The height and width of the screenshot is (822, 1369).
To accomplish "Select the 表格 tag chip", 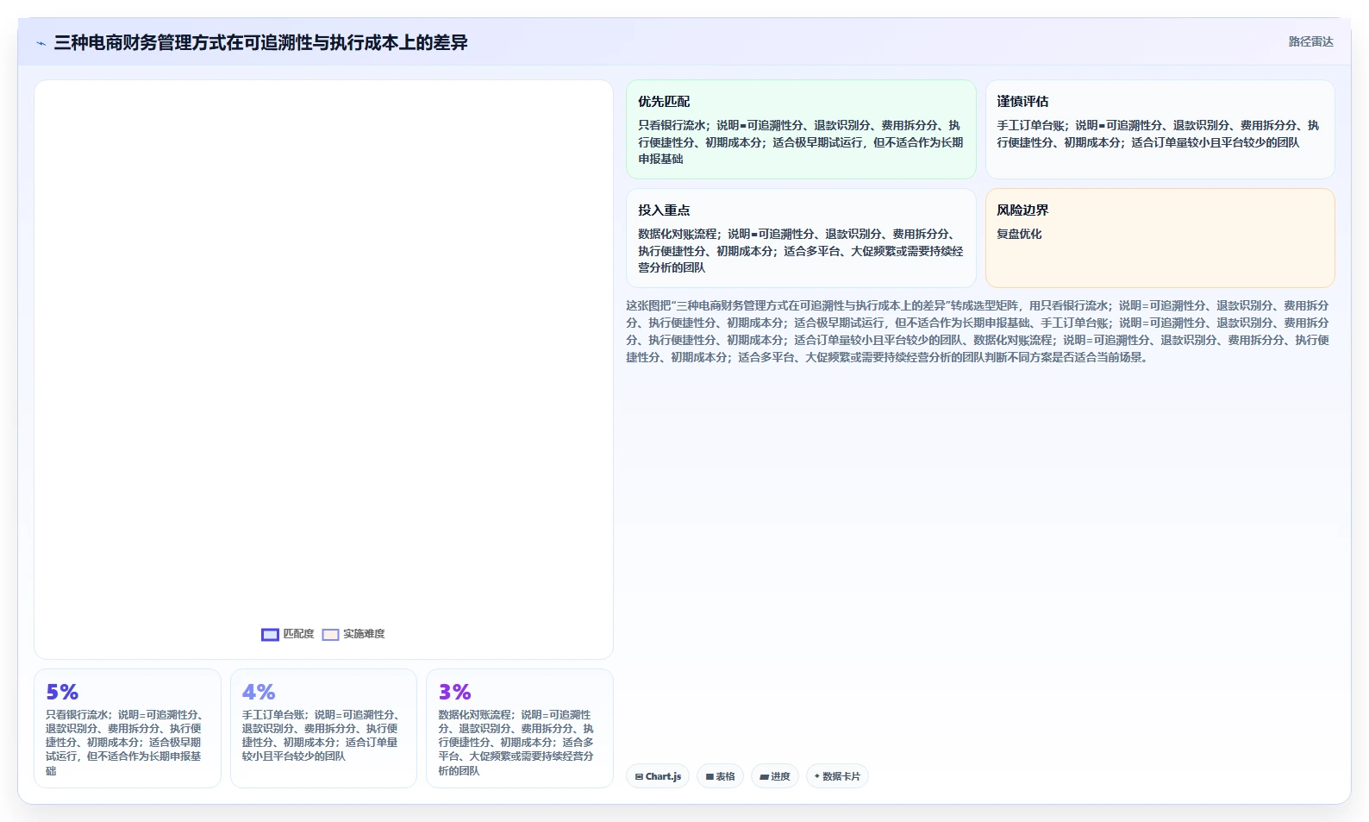I will pyautogui.click(x=720, y=776).
